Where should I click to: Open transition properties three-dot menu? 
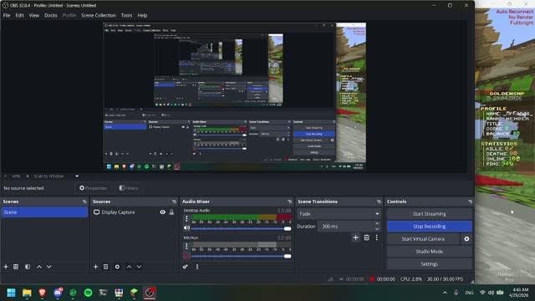[x=377, y=237]
